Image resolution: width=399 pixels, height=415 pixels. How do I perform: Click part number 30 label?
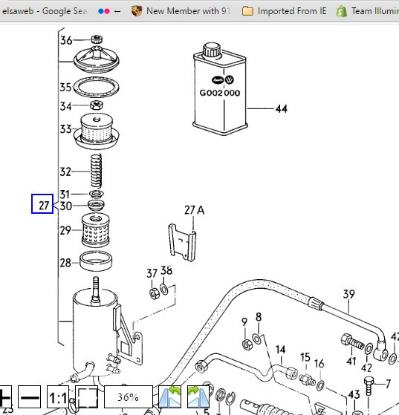pyautogui.click(x=65, y=206)
